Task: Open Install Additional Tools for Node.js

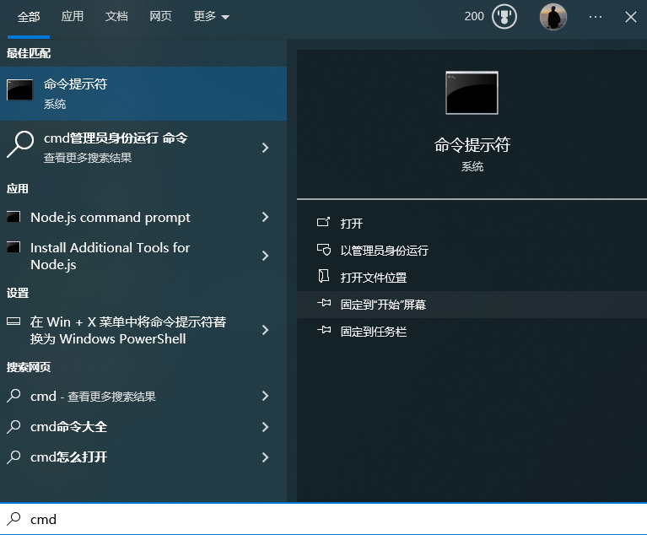Action: coord(143,256)
